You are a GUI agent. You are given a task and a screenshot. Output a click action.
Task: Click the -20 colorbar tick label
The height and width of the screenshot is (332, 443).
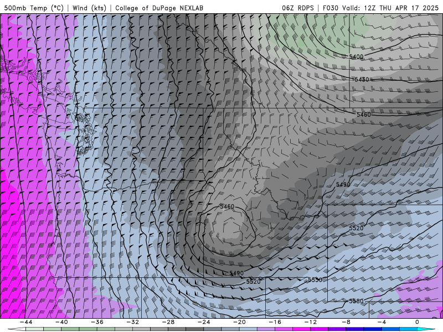point(239,322)
